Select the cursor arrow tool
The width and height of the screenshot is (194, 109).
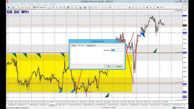pos(111,7)
